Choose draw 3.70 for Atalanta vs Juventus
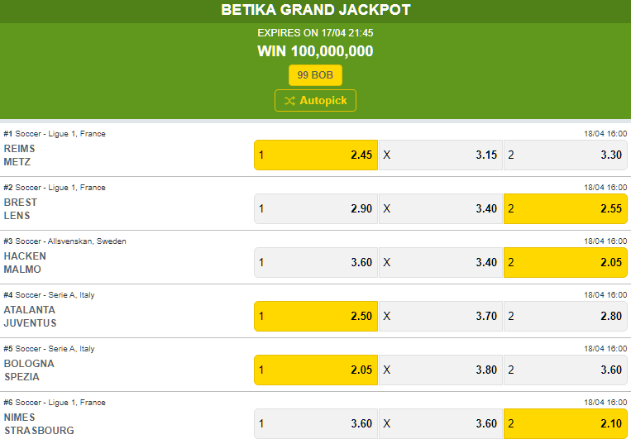 coord(440,316)
